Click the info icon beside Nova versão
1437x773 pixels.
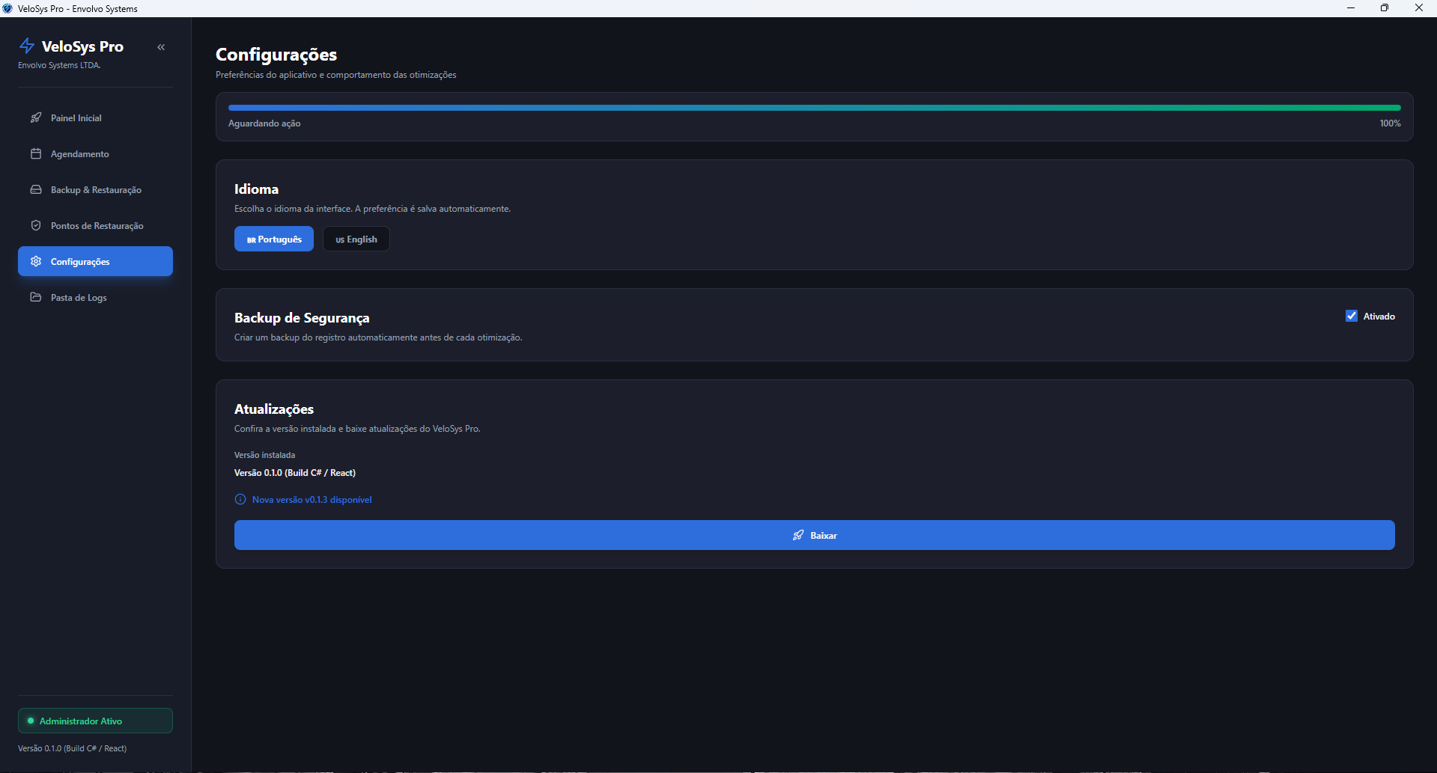tap(240, 499)
